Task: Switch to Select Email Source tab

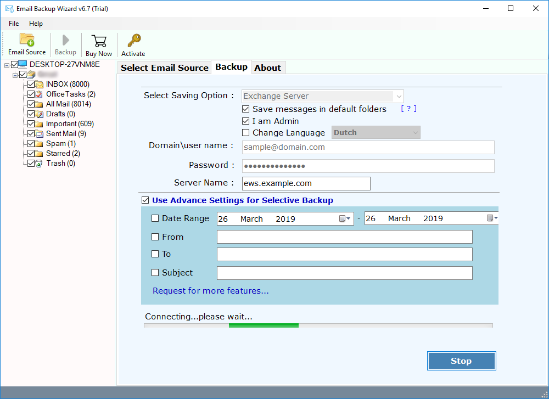Action: point(165,68)
